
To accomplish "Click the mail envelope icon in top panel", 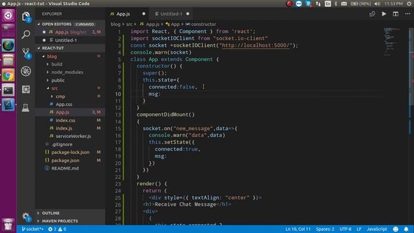I will point(343,3).
